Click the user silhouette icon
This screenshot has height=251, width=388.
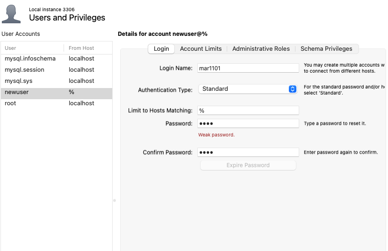click(11, 14)
